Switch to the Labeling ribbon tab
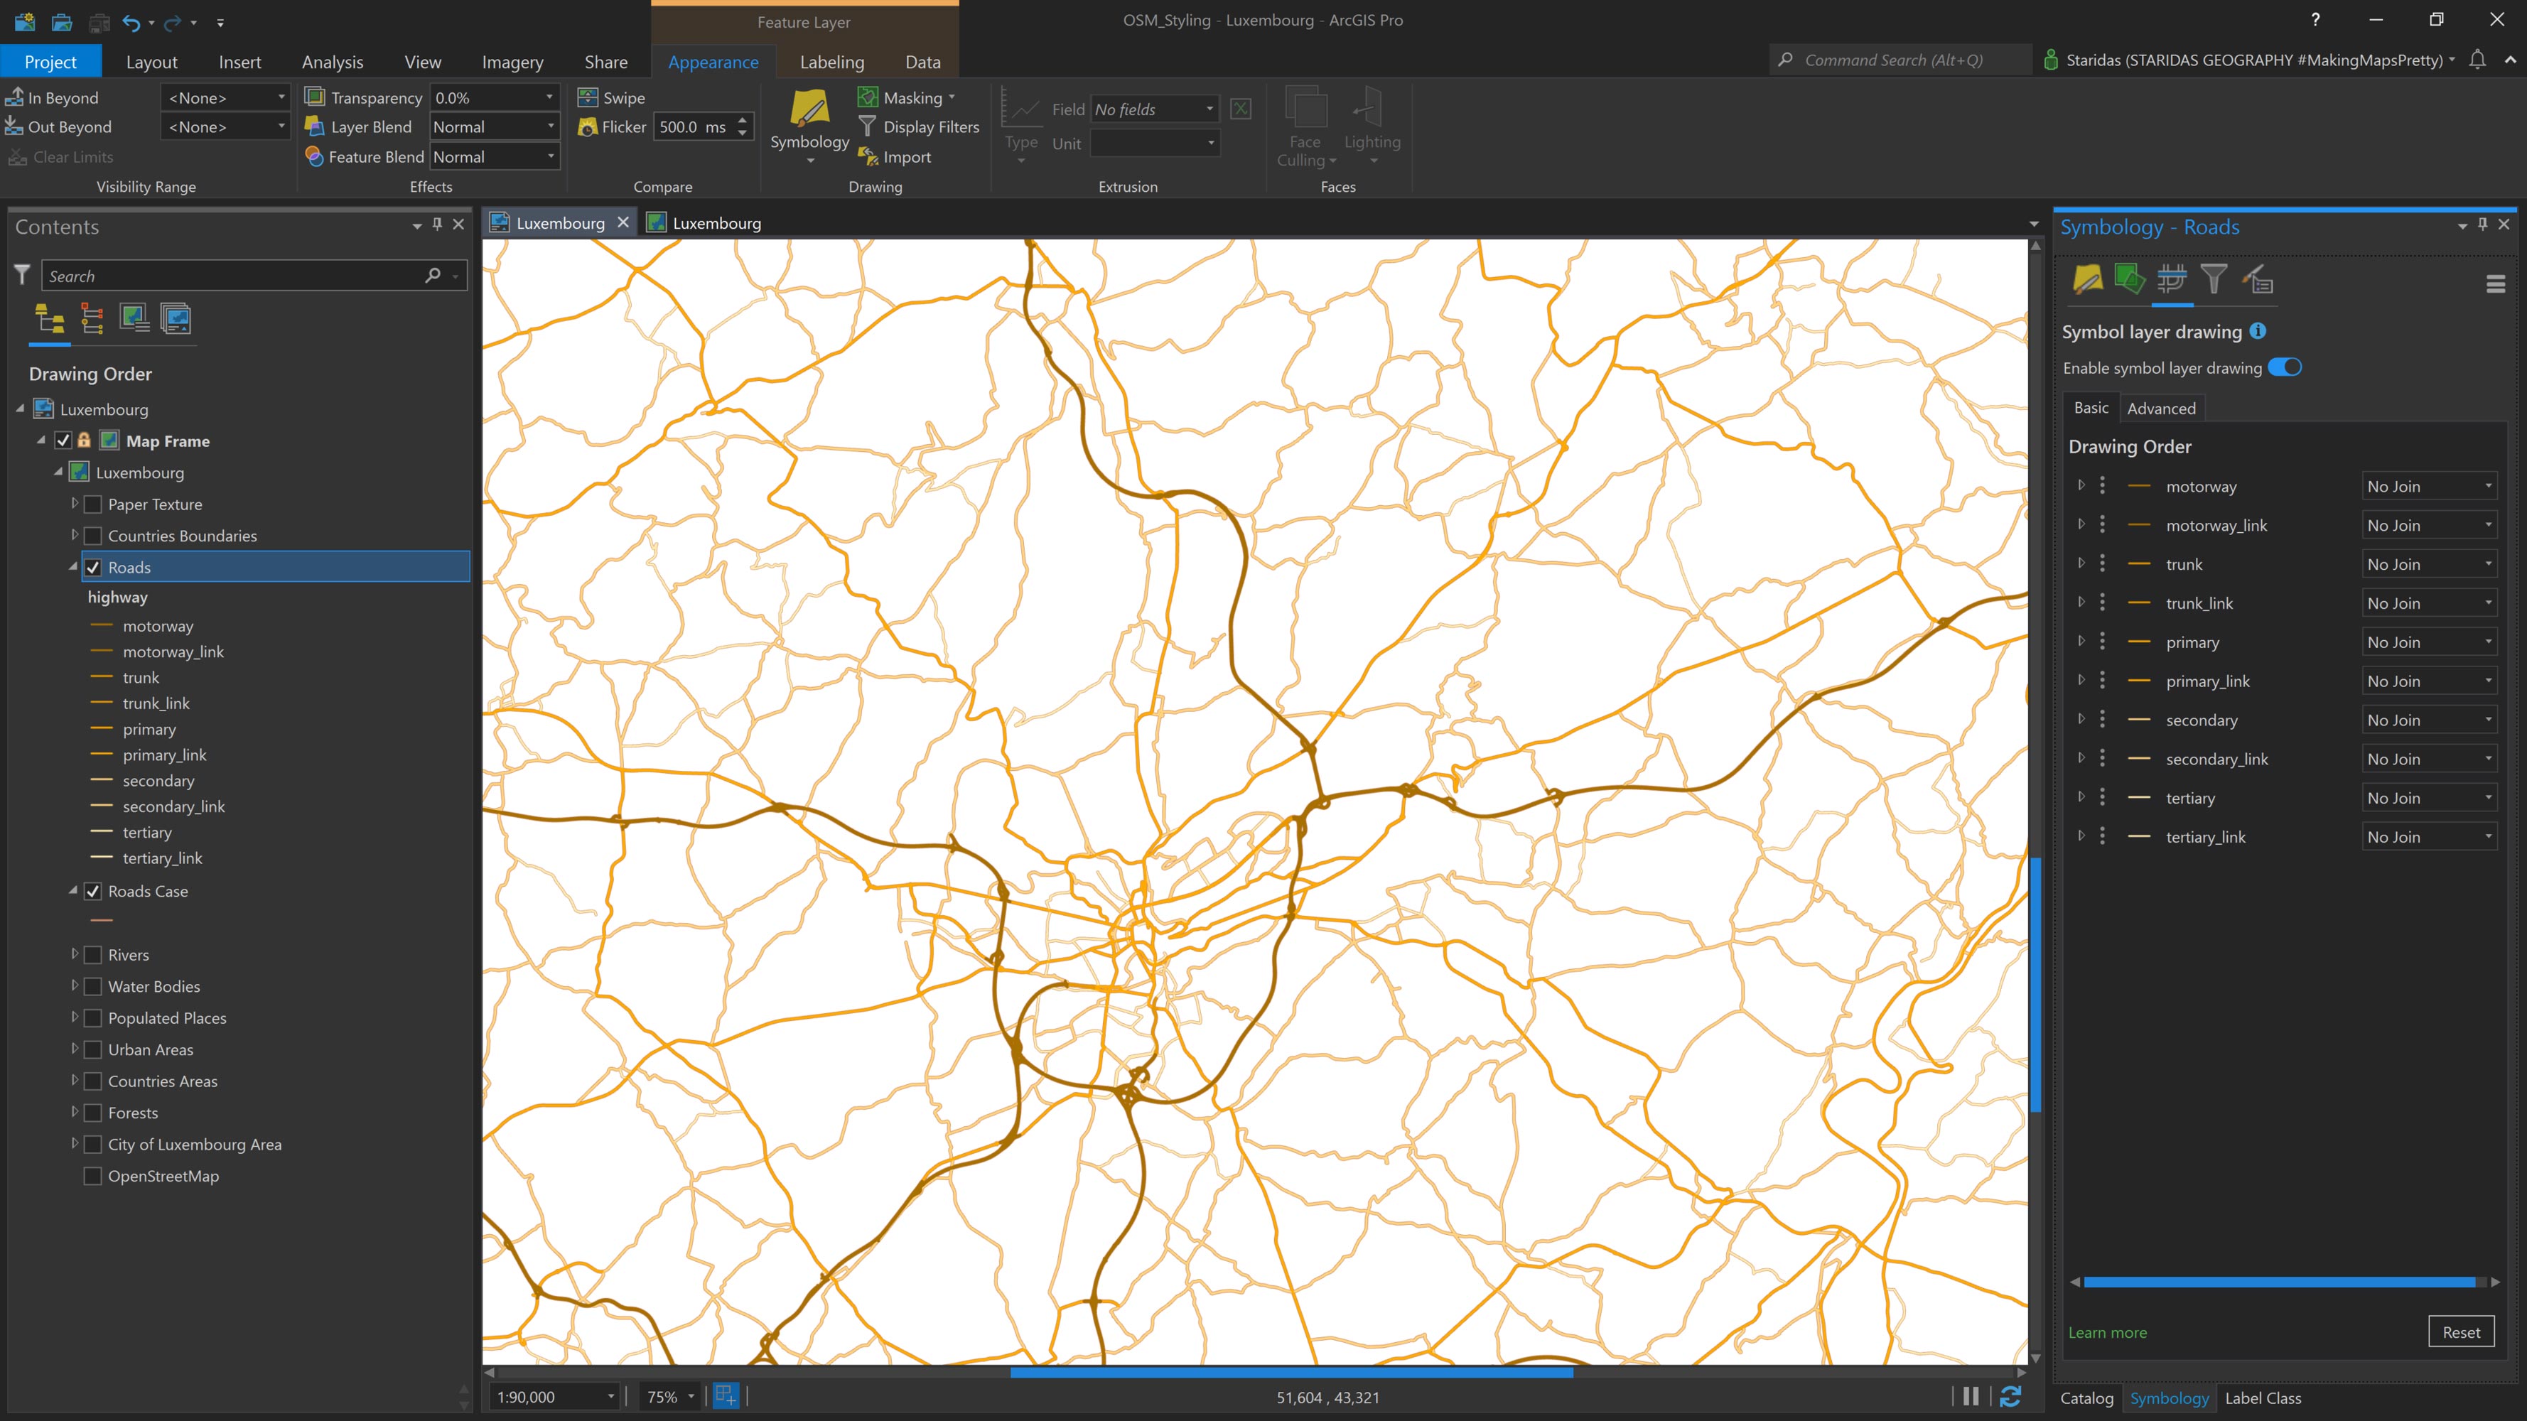Viewport: 2527px width, 1421px height. tap(831, 61)
